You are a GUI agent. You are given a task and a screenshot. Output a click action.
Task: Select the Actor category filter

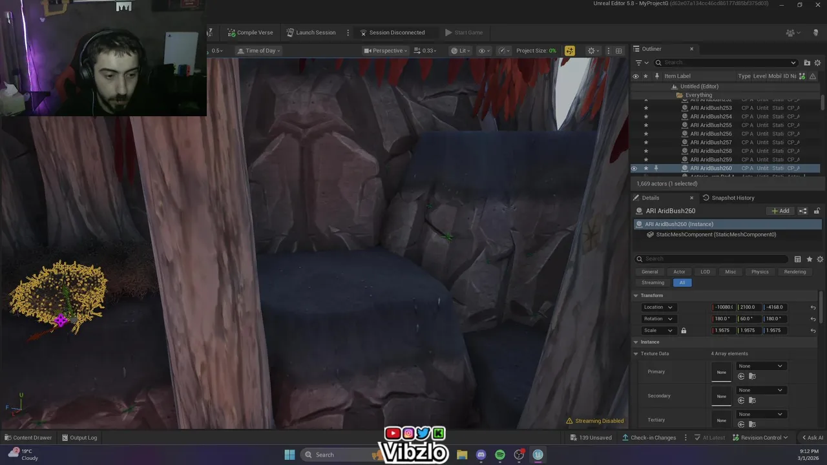pyautogui.click(x=679, y=272)
